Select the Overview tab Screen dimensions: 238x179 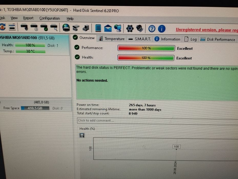(84, 38)
